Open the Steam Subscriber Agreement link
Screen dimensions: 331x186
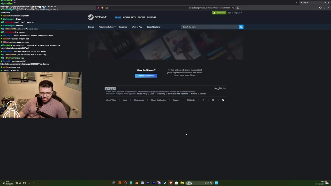(178, 94)
